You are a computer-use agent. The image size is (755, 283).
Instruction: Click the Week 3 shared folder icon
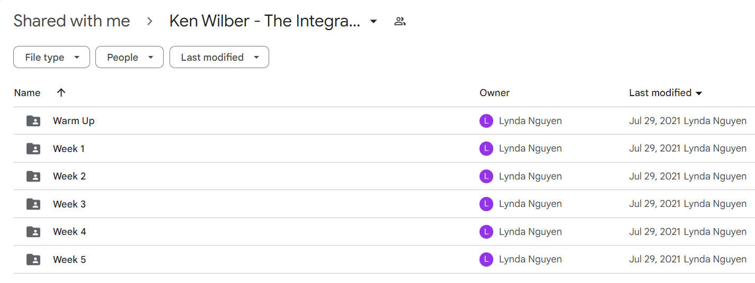click(x=33, y=204)
